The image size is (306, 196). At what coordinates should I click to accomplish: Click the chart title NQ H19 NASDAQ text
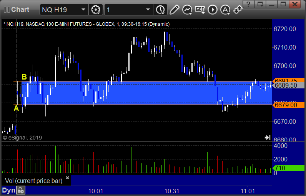point(86,24)
